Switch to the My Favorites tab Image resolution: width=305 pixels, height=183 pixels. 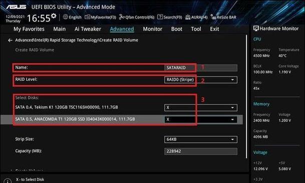pos(29,29)
